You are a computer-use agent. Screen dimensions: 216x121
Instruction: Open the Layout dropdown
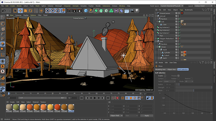(203, 6)
